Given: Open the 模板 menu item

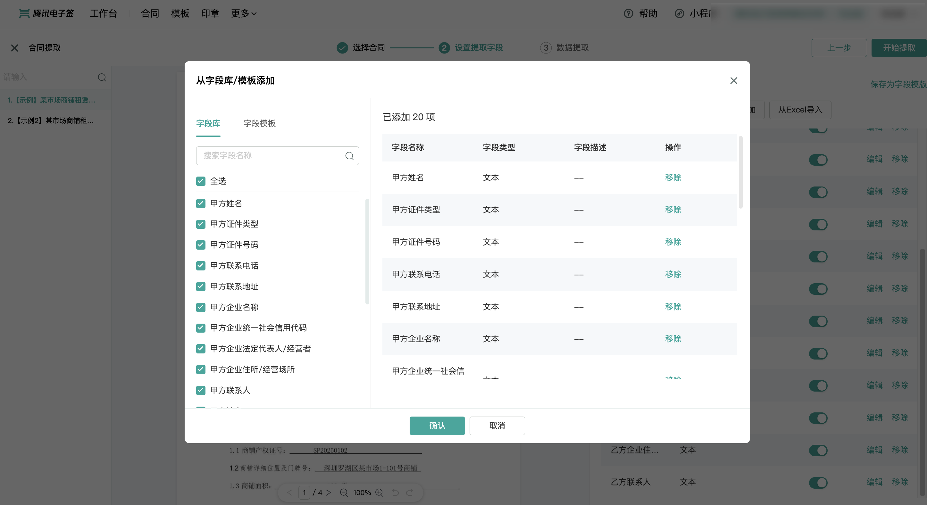Looking at the screenshot, I should pyautogui.click(x=180, y=14).
